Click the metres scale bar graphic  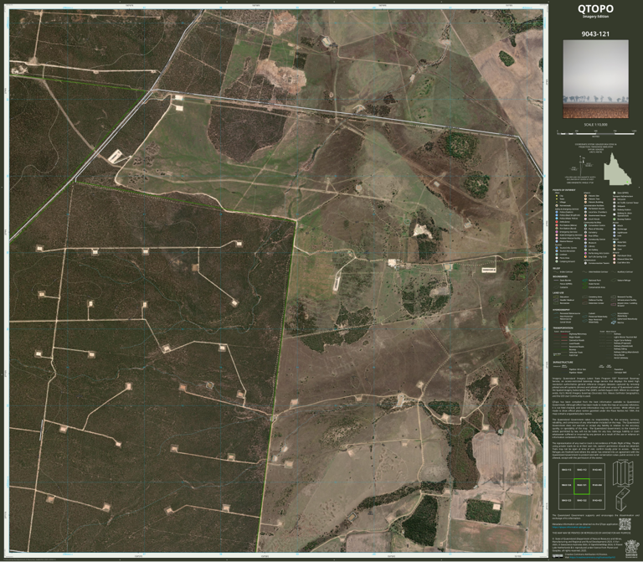[x=596, y=133]
